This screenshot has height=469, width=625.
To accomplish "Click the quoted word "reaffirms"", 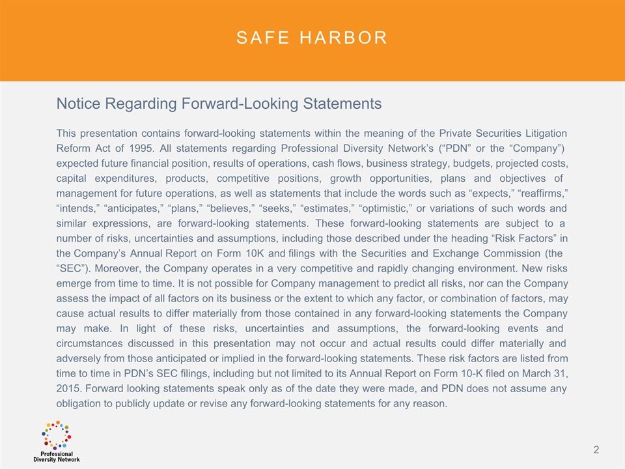I will coord(535,193).
